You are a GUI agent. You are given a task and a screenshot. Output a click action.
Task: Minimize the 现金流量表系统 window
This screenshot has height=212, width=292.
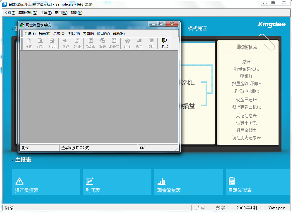(153, 24)
